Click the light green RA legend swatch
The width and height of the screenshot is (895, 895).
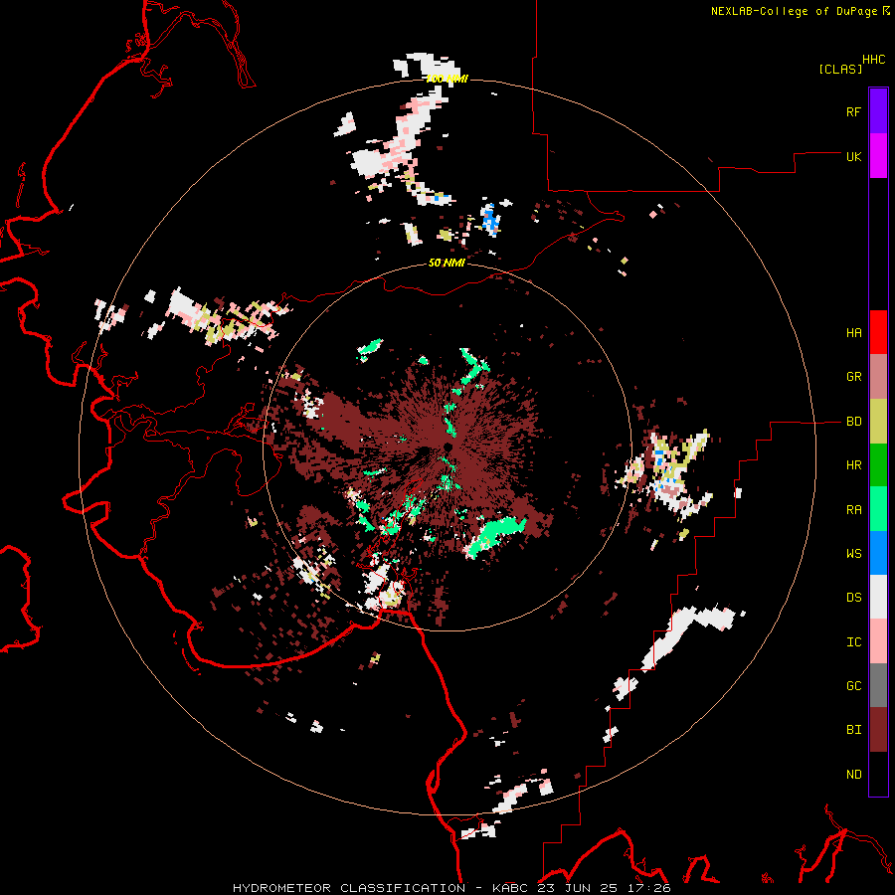[x=878, y=509]
